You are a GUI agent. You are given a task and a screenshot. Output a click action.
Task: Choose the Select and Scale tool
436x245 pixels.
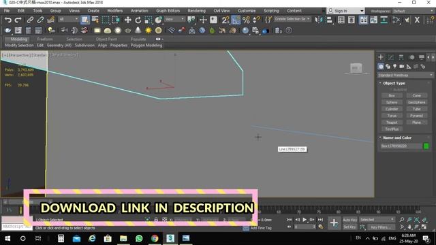(149, 20)
